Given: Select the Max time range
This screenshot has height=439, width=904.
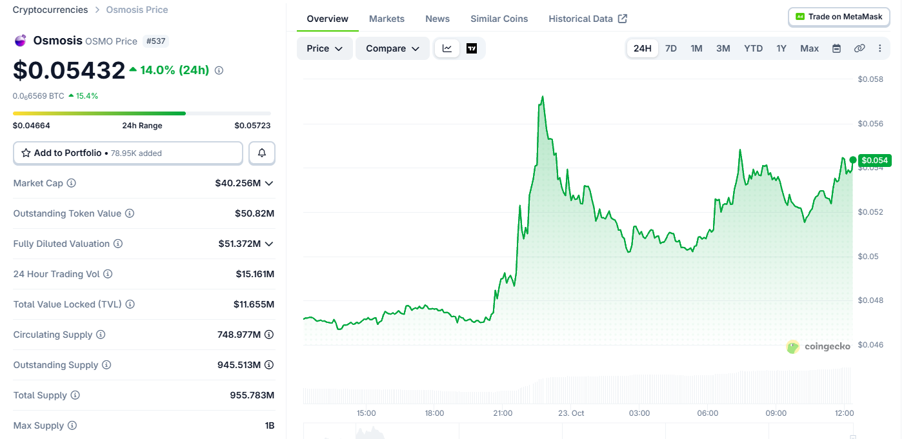Looking at the screenshot, I should (x=810, y=48).
